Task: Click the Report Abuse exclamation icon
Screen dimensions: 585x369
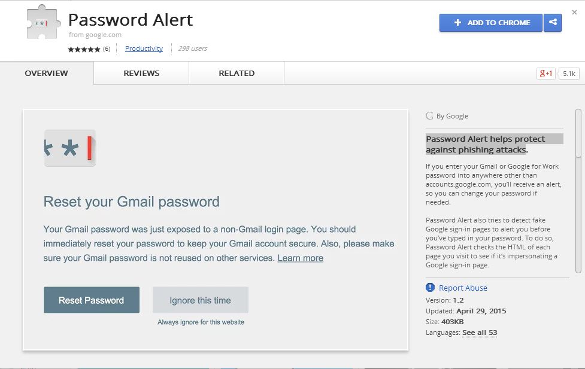Action: tap(430, 288)
